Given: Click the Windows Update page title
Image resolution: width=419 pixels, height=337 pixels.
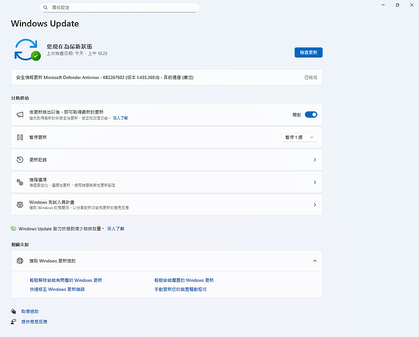Looking at the screenshot, I should pyautogui.click(x=45, y=24).
